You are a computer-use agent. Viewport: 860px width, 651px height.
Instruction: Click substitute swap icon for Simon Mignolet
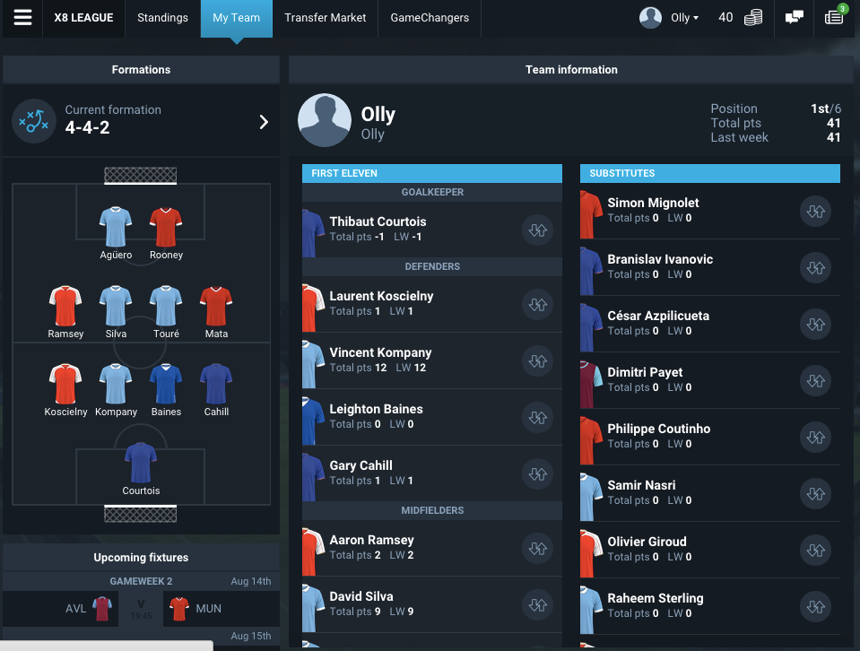point(815,211)
